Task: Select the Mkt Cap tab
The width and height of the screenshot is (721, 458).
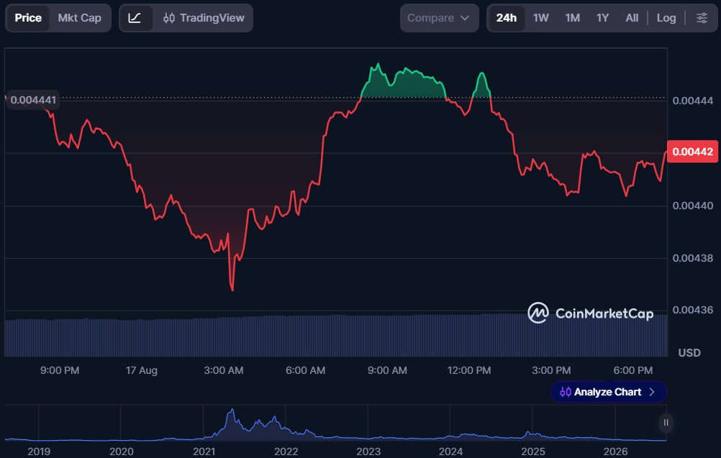Action: [80, 18]
